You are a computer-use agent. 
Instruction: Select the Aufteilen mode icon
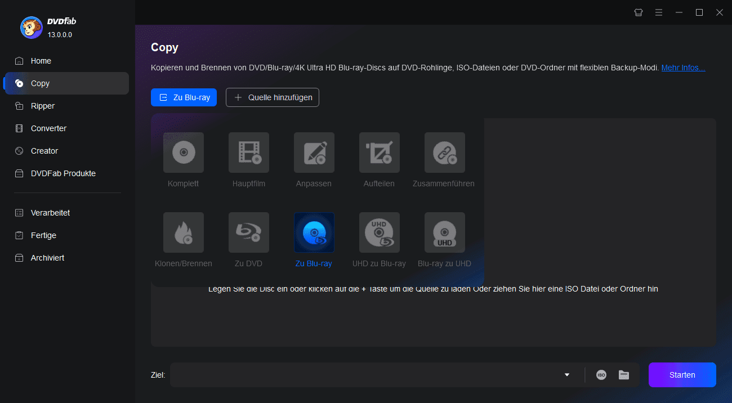[x=379, y=153]
